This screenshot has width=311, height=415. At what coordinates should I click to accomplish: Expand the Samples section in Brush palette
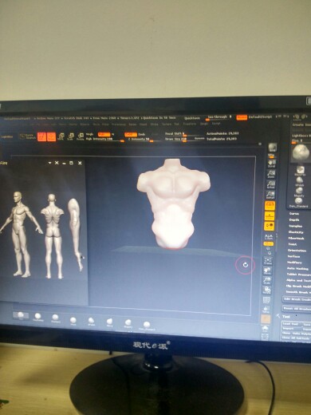[295, 226]
